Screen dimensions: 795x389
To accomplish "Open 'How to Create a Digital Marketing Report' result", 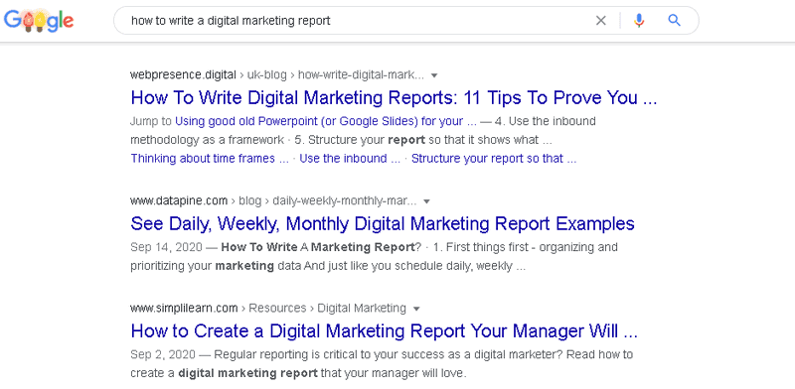I will point(384,331).
